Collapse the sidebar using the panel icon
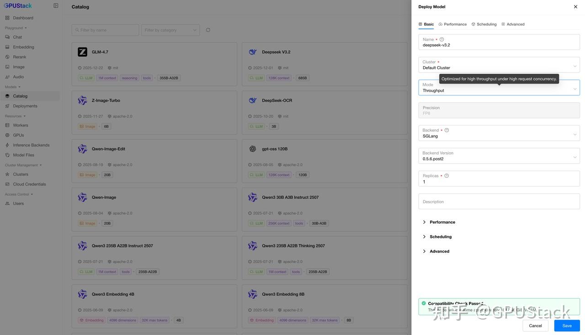The height and width of the screenshot is (335, 585). coord(56,6)
